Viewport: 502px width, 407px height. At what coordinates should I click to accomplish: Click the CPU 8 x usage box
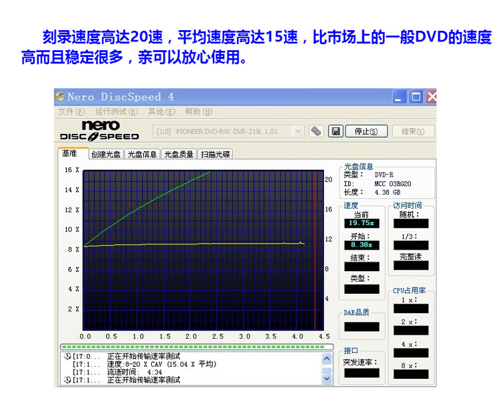click(411, 374)
